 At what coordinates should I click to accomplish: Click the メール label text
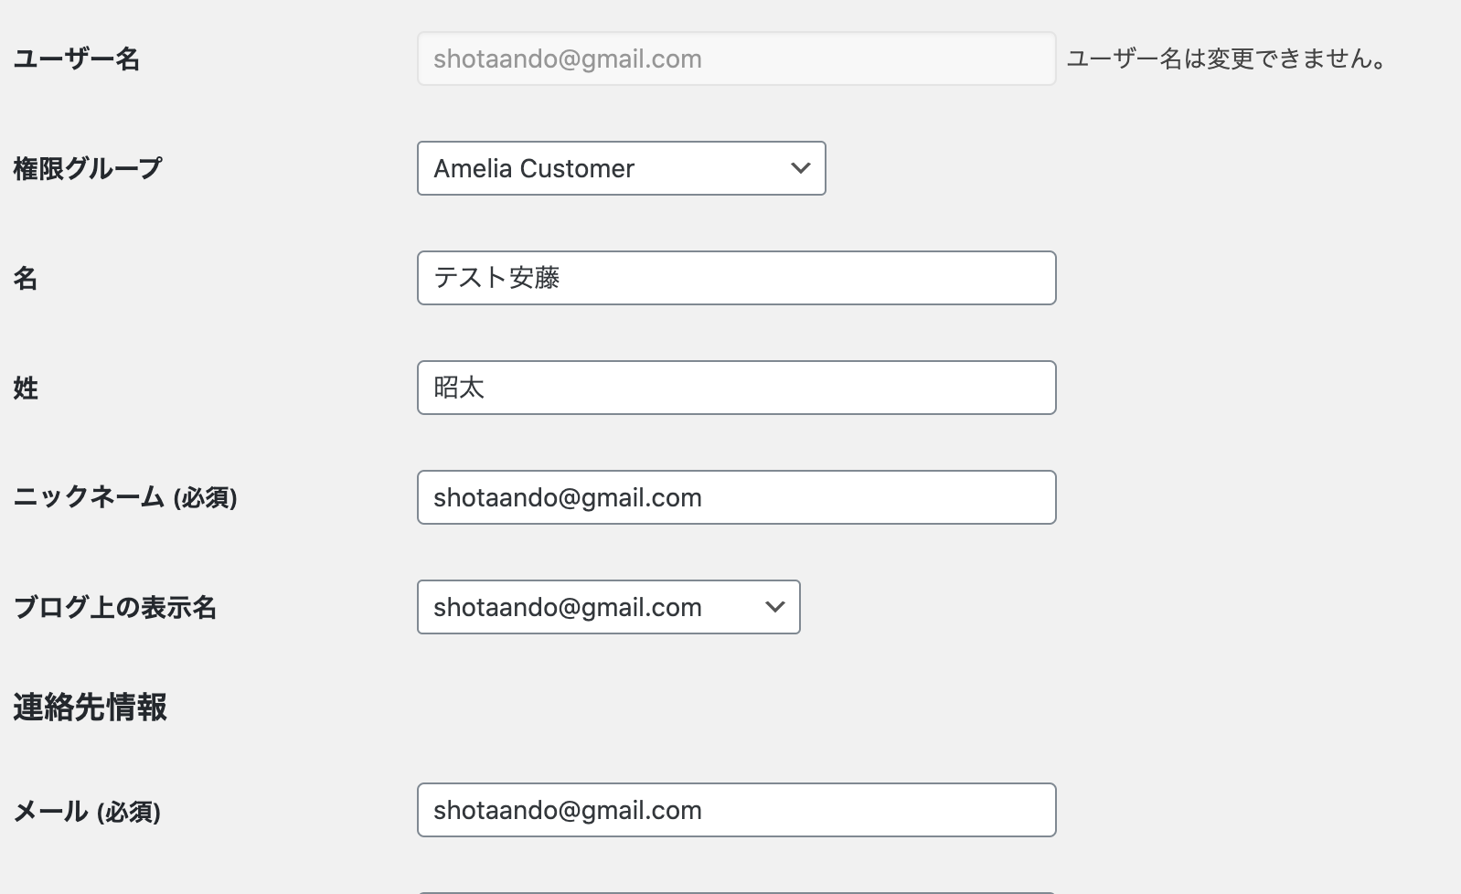click(51, 811)
